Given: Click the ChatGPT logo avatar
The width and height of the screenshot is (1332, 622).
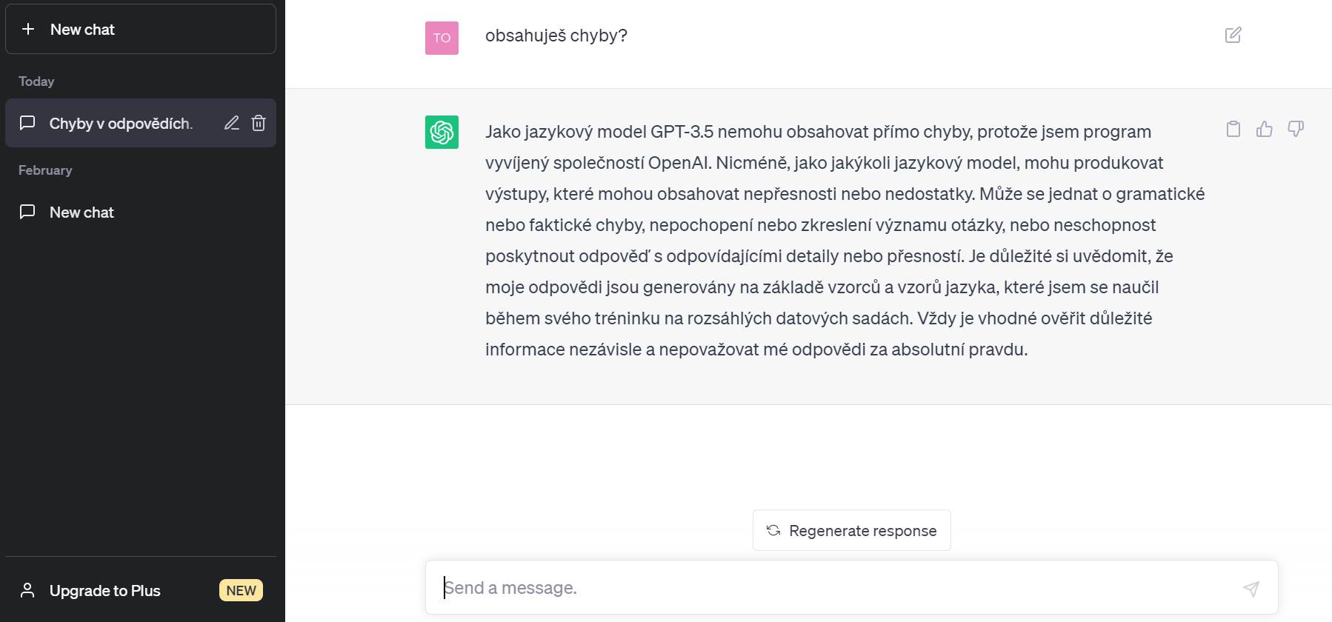Looking at the screenshot, I should pos(442,132).
